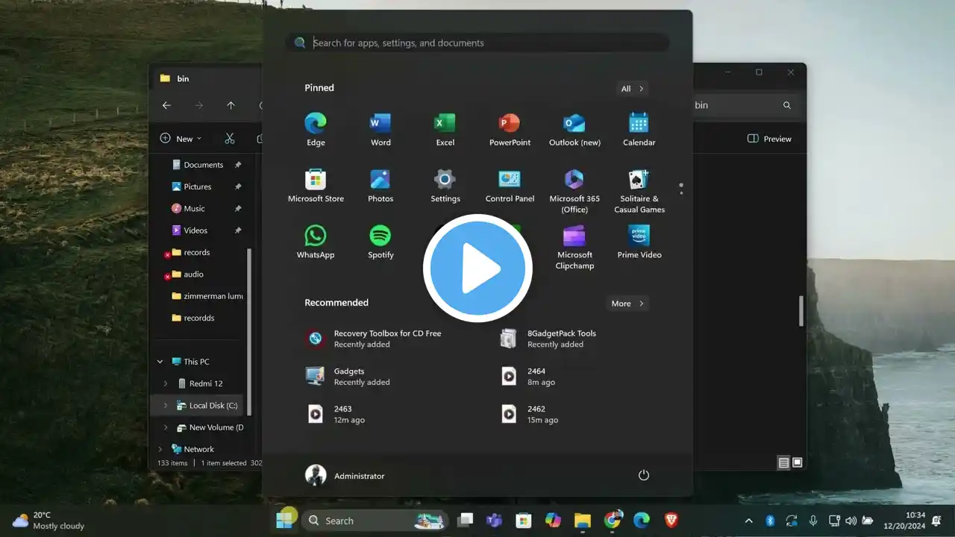Open Microsoft Store from pinned apps
The width and height of the screenshot is (955, 537).
316,186
